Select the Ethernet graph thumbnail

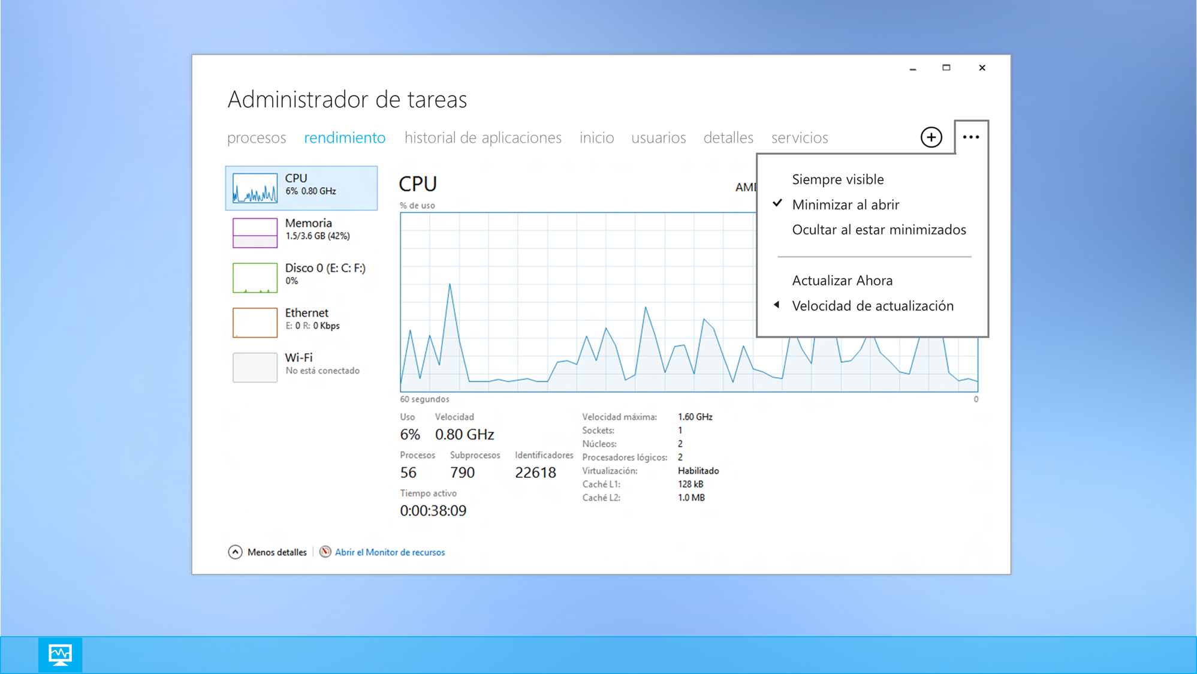coord(255,323)
